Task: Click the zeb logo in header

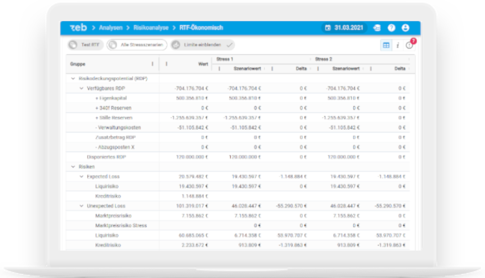Action: [x=76, y=28]
